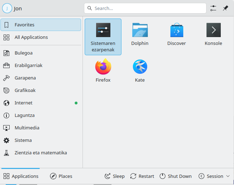Switch to the Places tab
234x185 pixels.
pyautogui.click(x=61, y=176)
